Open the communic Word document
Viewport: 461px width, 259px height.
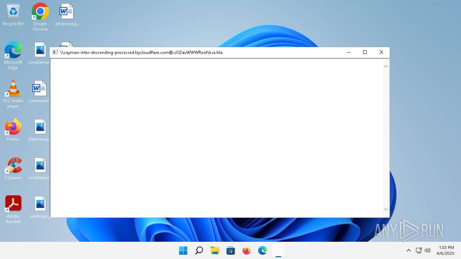(x=39, y=92)
